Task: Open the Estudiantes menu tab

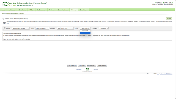Action: (23, 10)
